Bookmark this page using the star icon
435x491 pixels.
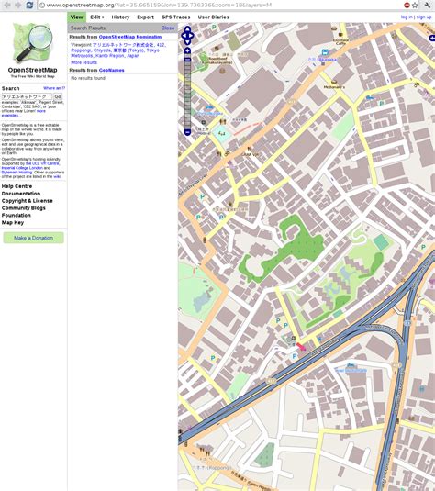click(415, 5)
